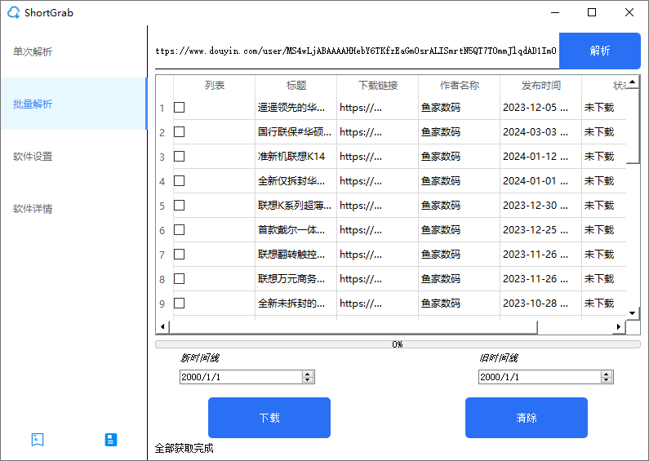The width and height of the screenshot is (649, 461).
Task: Click the 0% download progress bar
Action: click(x=398, y=344)
